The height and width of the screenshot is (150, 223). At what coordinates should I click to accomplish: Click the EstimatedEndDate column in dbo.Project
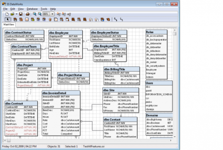(x=34, y=82)
